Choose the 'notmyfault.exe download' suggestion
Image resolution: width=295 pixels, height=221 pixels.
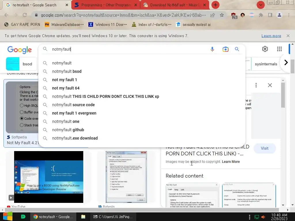coord(142,138)
